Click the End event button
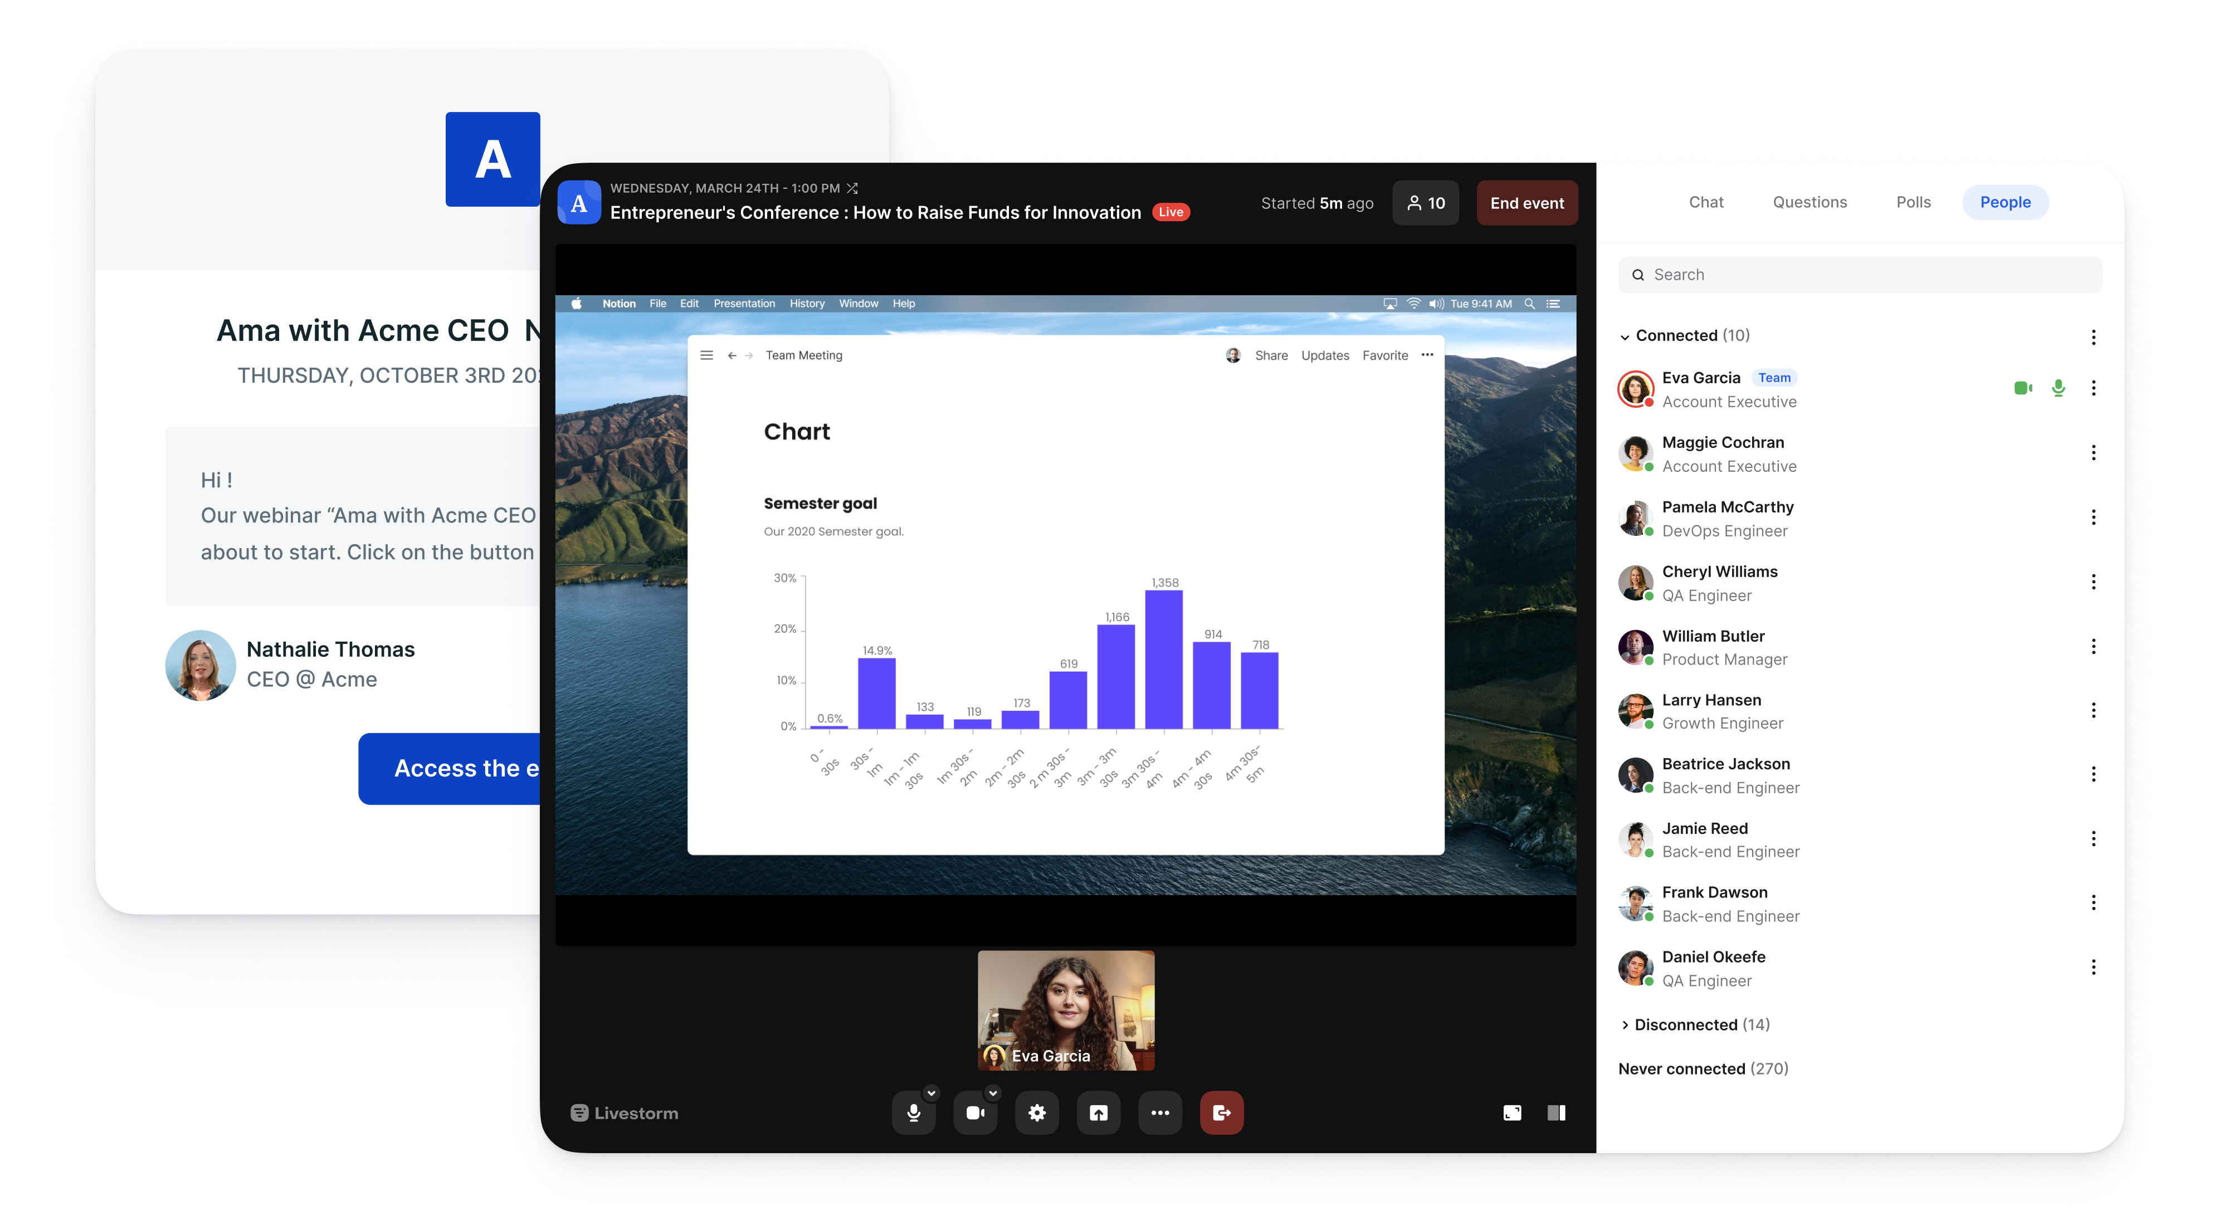The height and width of the screenshot is (1230, 2219). coord(1527,203)
